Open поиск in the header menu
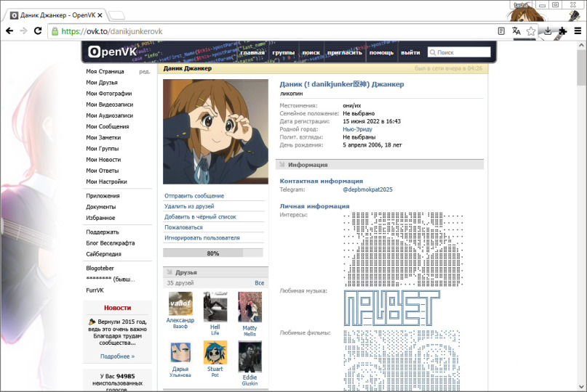The height and width of the screenshot is (392, 587). [311, 53]
